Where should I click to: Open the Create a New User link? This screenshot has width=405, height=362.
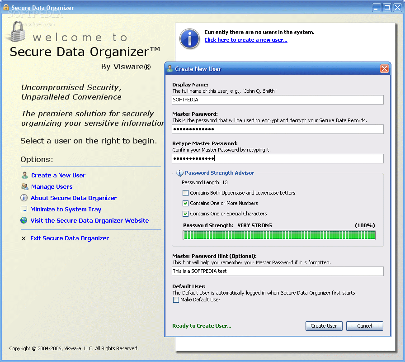(58, 175)
